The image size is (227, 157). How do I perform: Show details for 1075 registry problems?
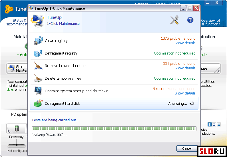(185, 43)
